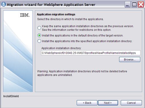Click the Application installation directory field
This screenshot has height=108, width=145.
(91, 53)
